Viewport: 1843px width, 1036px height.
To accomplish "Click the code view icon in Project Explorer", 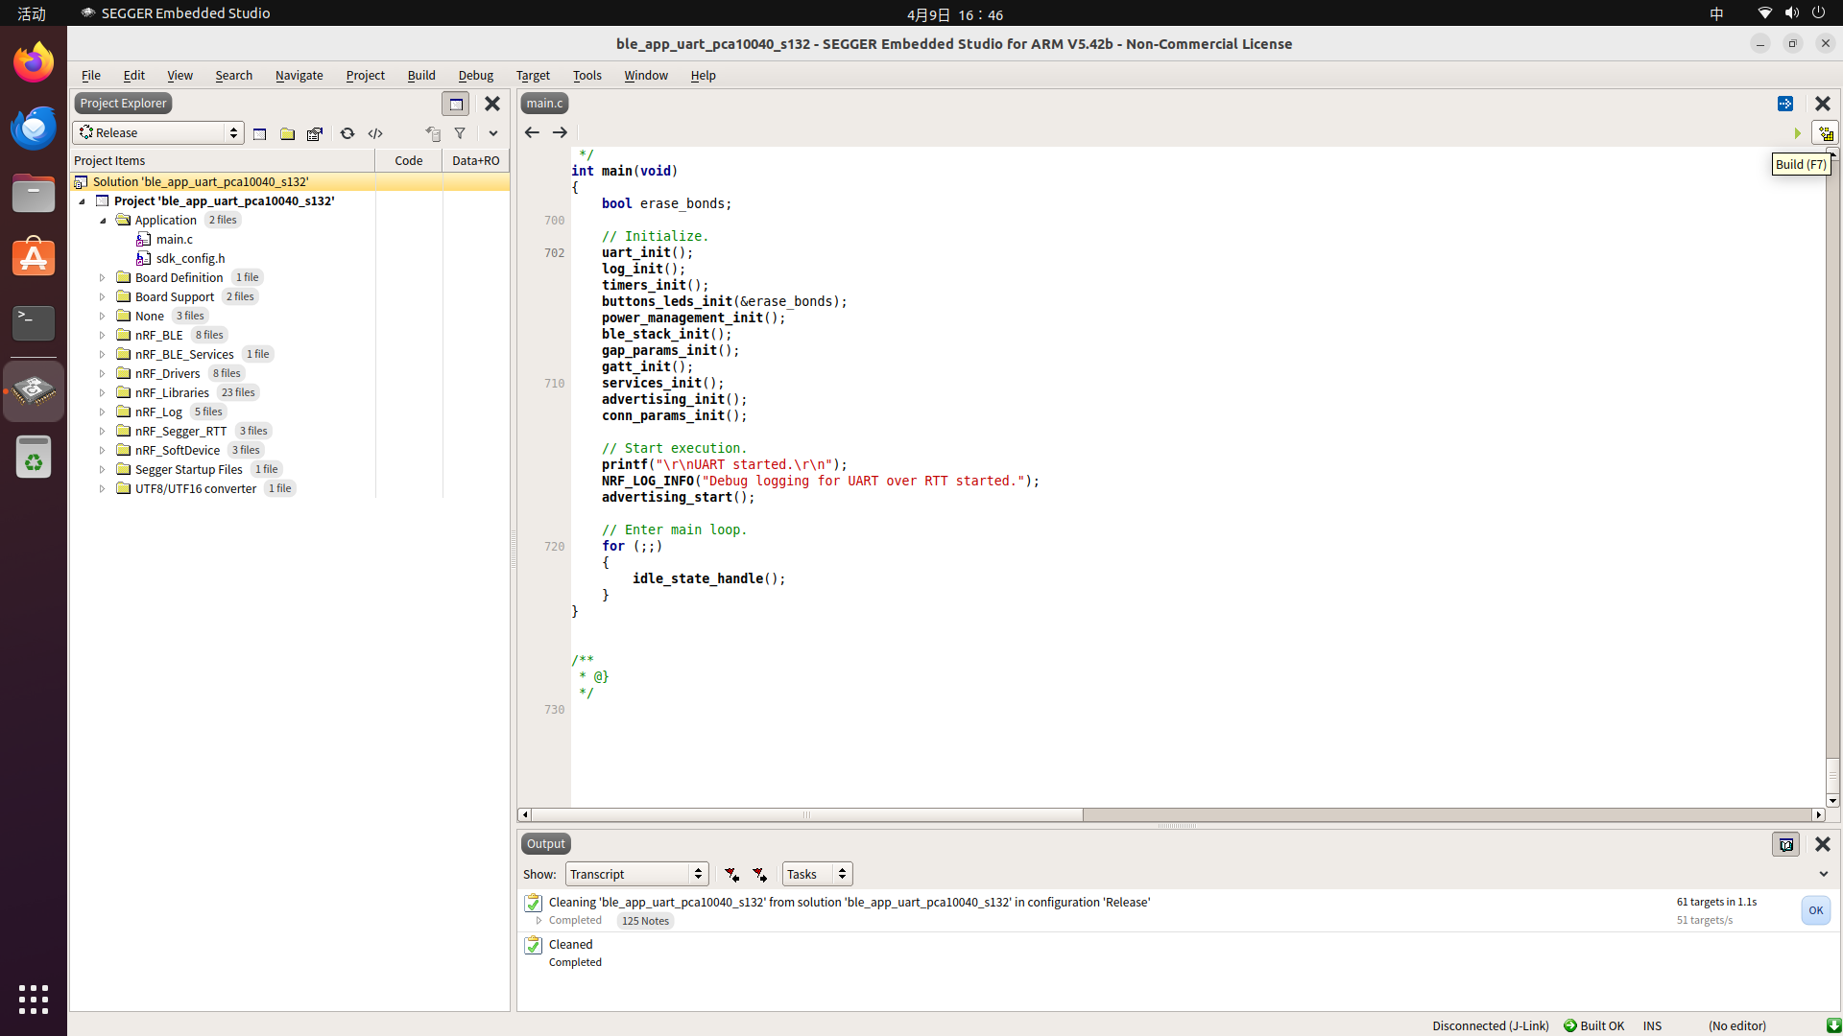I will click(375, 133).
